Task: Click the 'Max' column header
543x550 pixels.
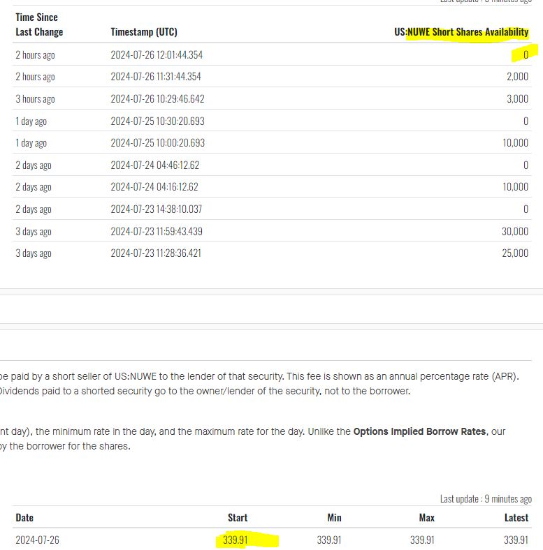Action: tap(427, 518)
